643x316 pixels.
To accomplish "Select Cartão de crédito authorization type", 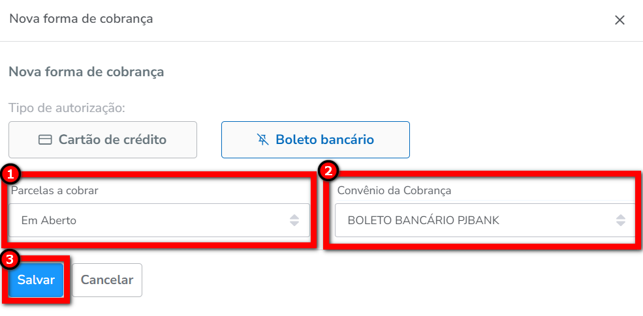I will click(x=102, y=139).
